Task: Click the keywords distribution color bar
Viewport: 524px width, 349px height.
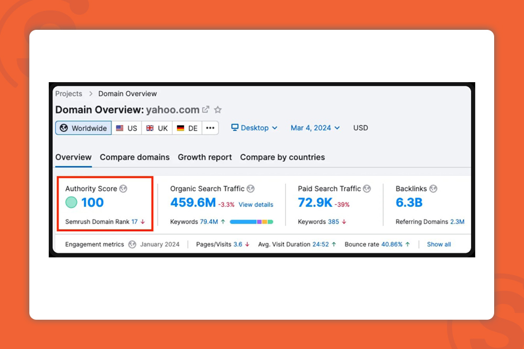Action: [252, 222]
